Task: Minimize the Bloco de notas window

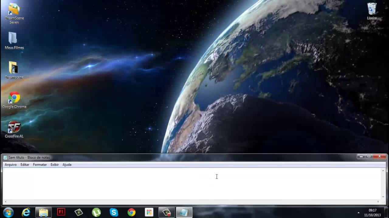Action: click(361, 157)
